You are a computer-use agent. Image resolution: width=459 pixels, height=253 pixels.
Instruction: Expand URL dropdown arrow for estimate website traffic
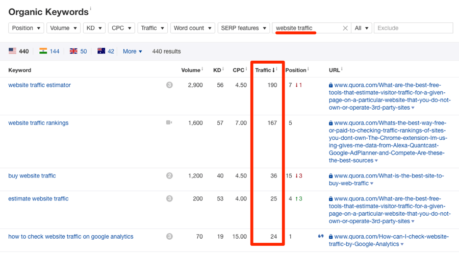(413, 221)
